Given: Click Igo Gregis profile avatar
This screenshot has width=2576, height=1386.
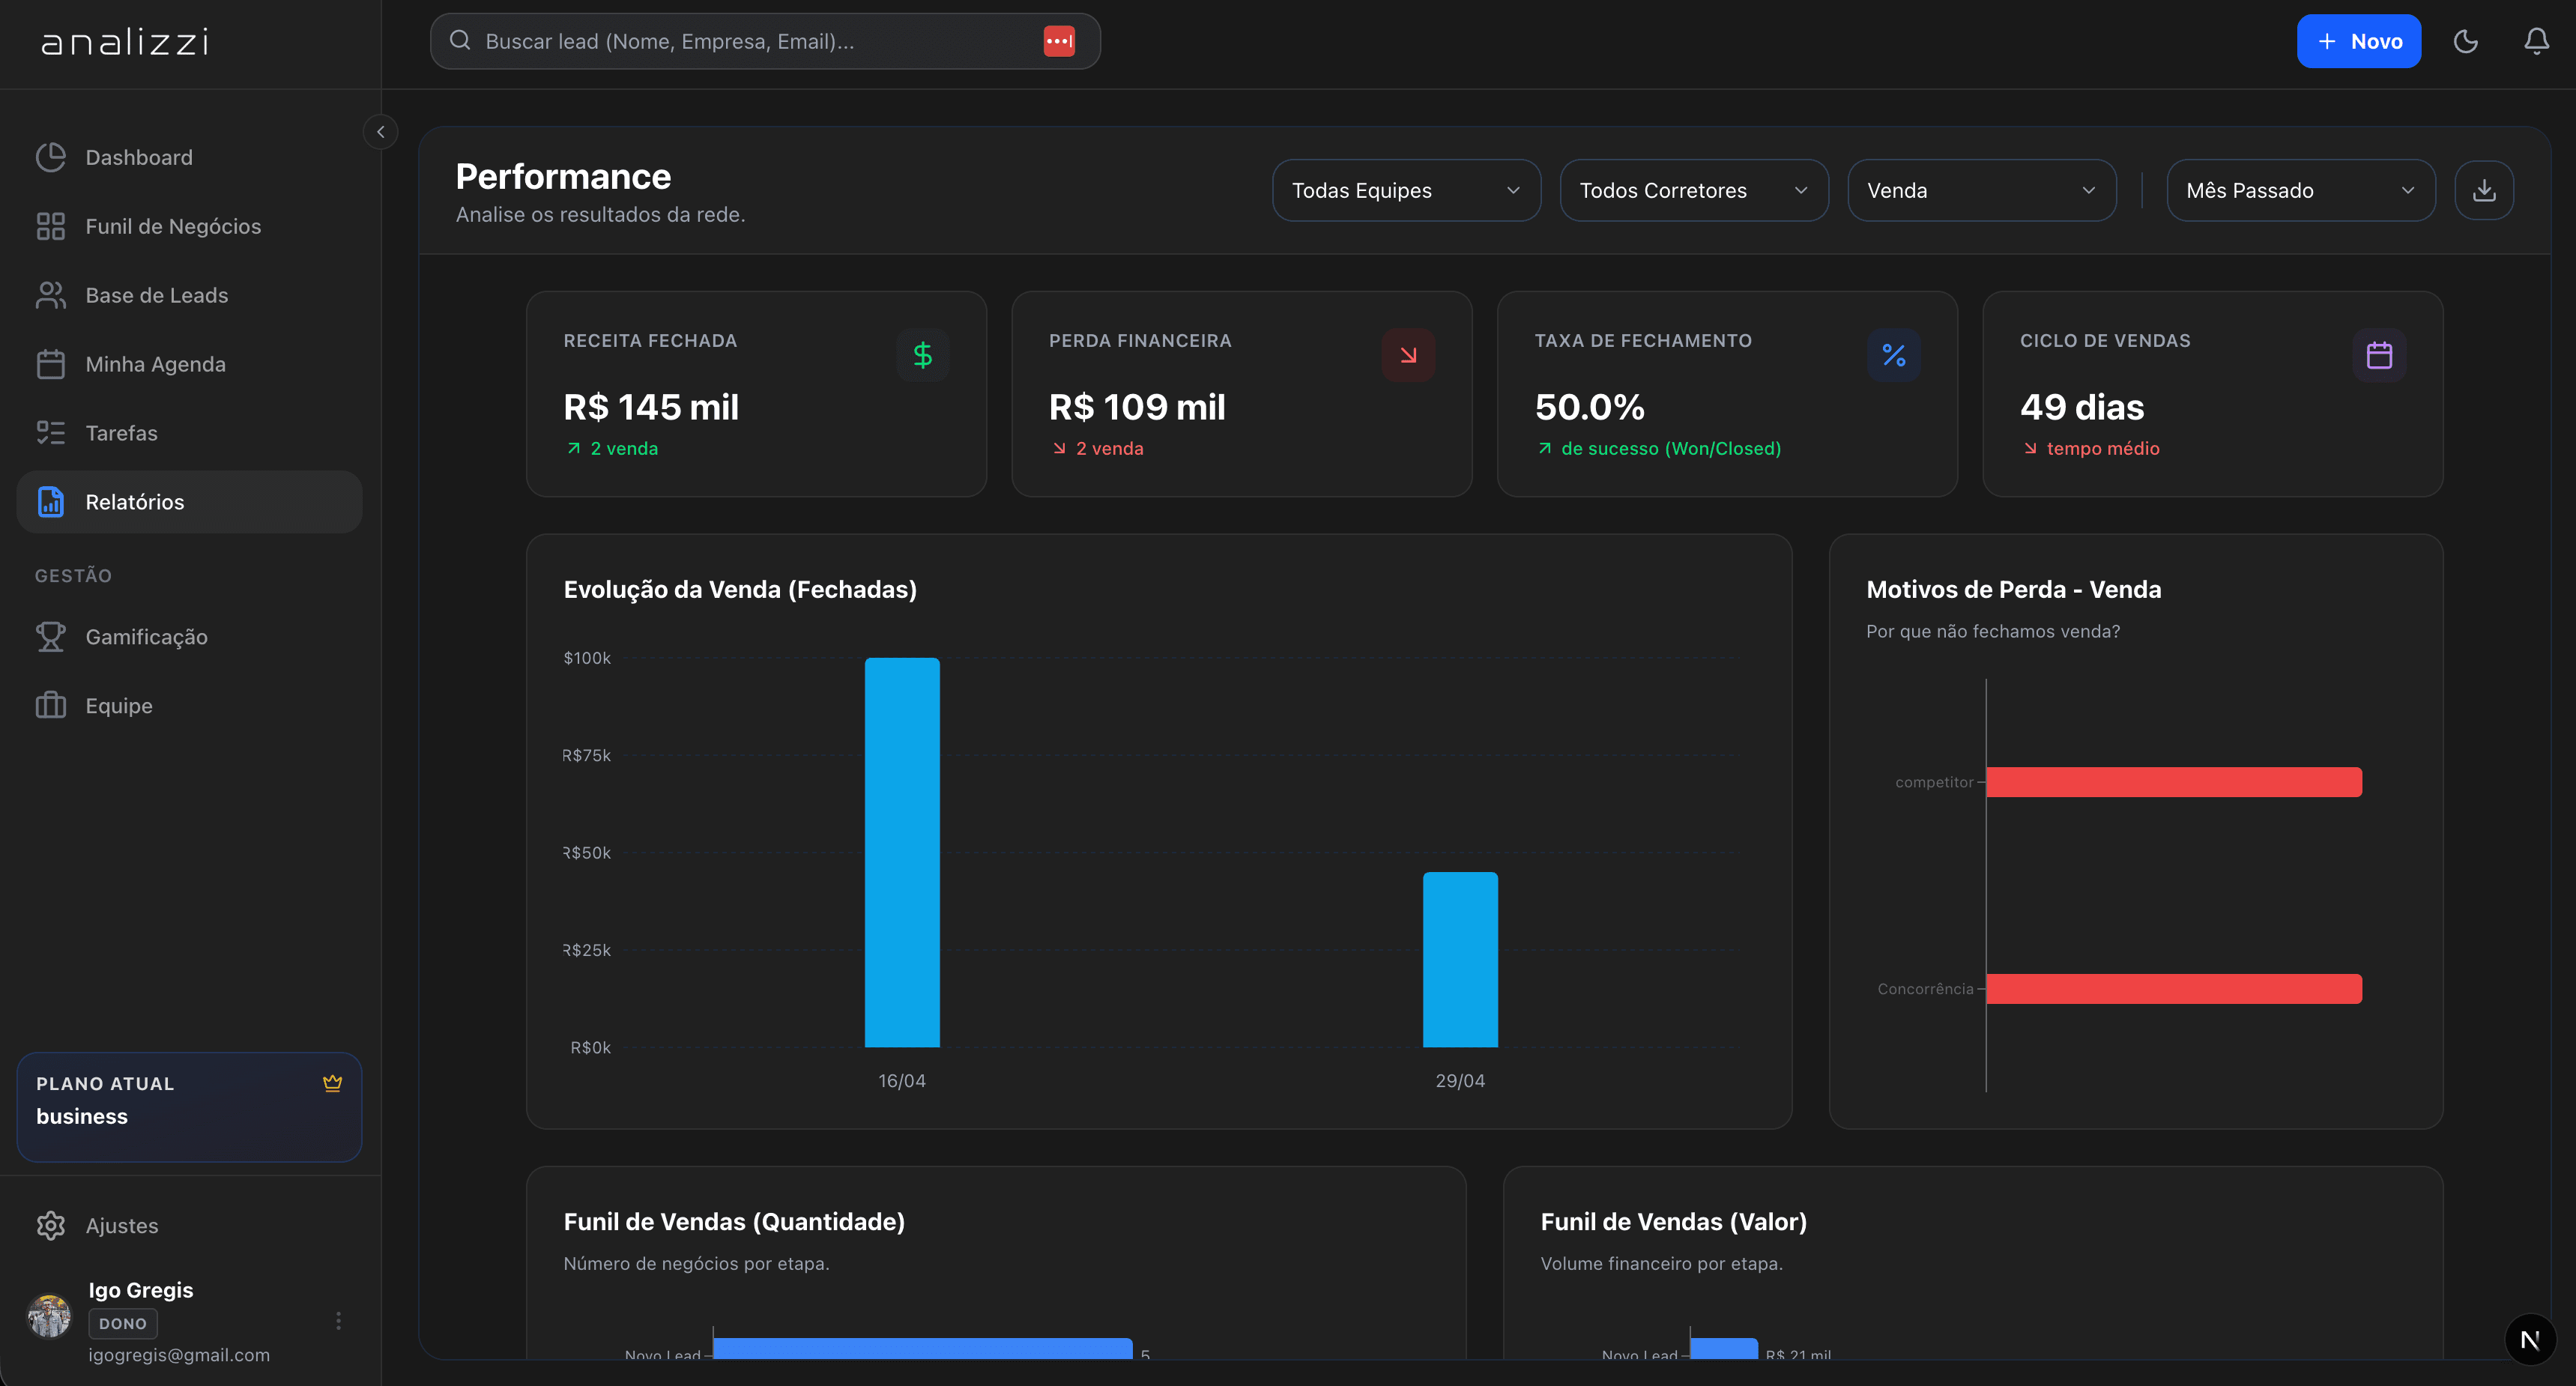Looking at the screenshot, I should click(x=49, y=1316).
